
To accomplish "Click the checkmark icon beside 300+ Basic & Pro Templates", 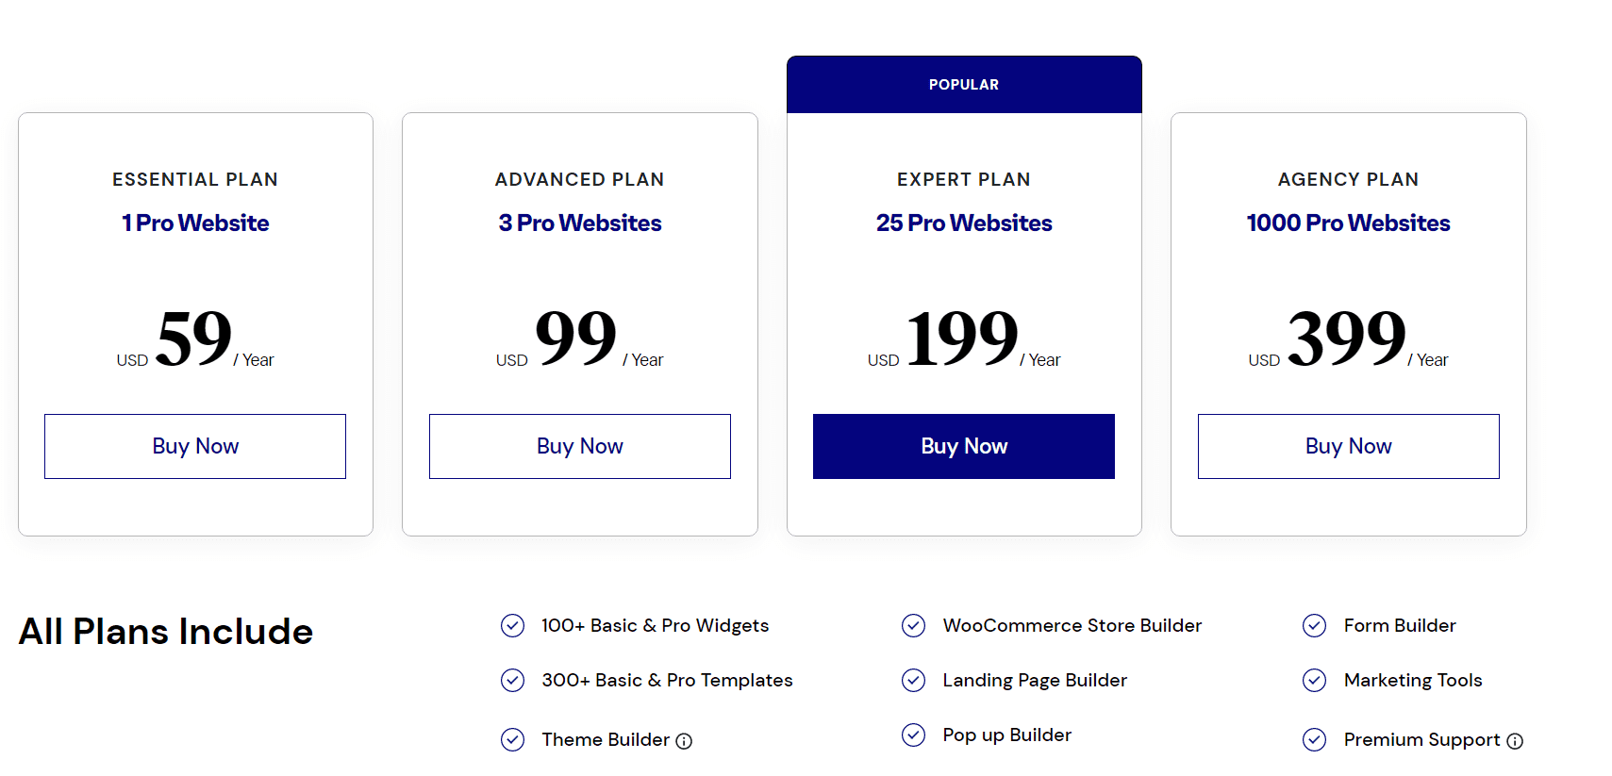I will tap(512, 680).
